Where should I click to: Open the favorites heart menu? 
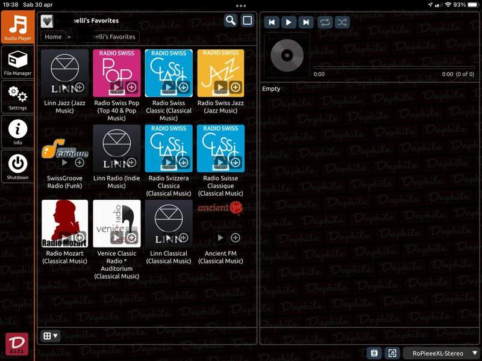click(x=47, y=21)
